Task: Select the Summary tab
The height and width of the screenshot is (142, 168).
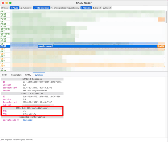Action: (x=39, y=75)
